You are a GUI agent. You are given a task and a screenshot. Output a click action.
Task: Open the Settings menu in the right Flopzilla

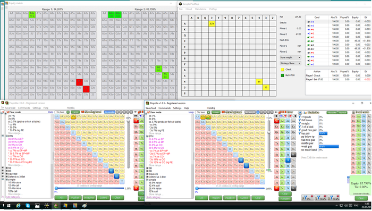click(177, 108)
